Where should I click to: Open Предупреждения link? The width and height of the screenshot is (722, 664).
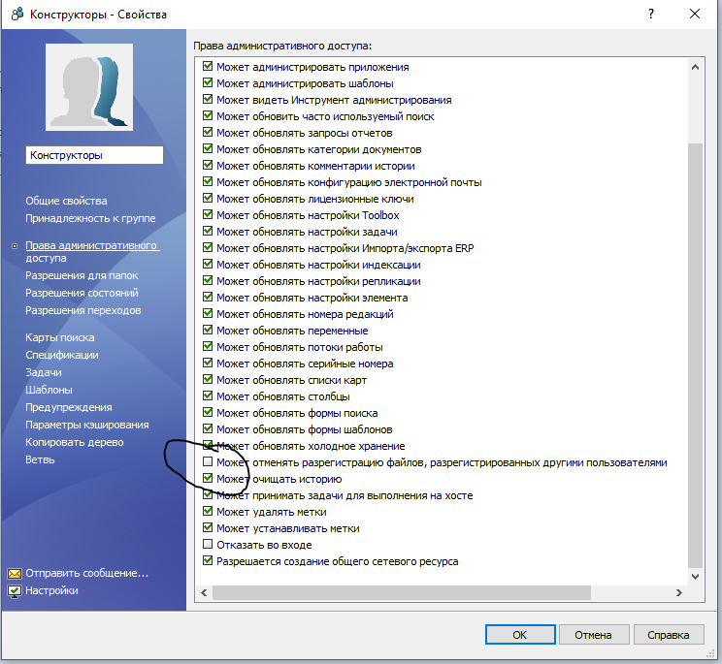pyautogui.click(x=69, y=407)
